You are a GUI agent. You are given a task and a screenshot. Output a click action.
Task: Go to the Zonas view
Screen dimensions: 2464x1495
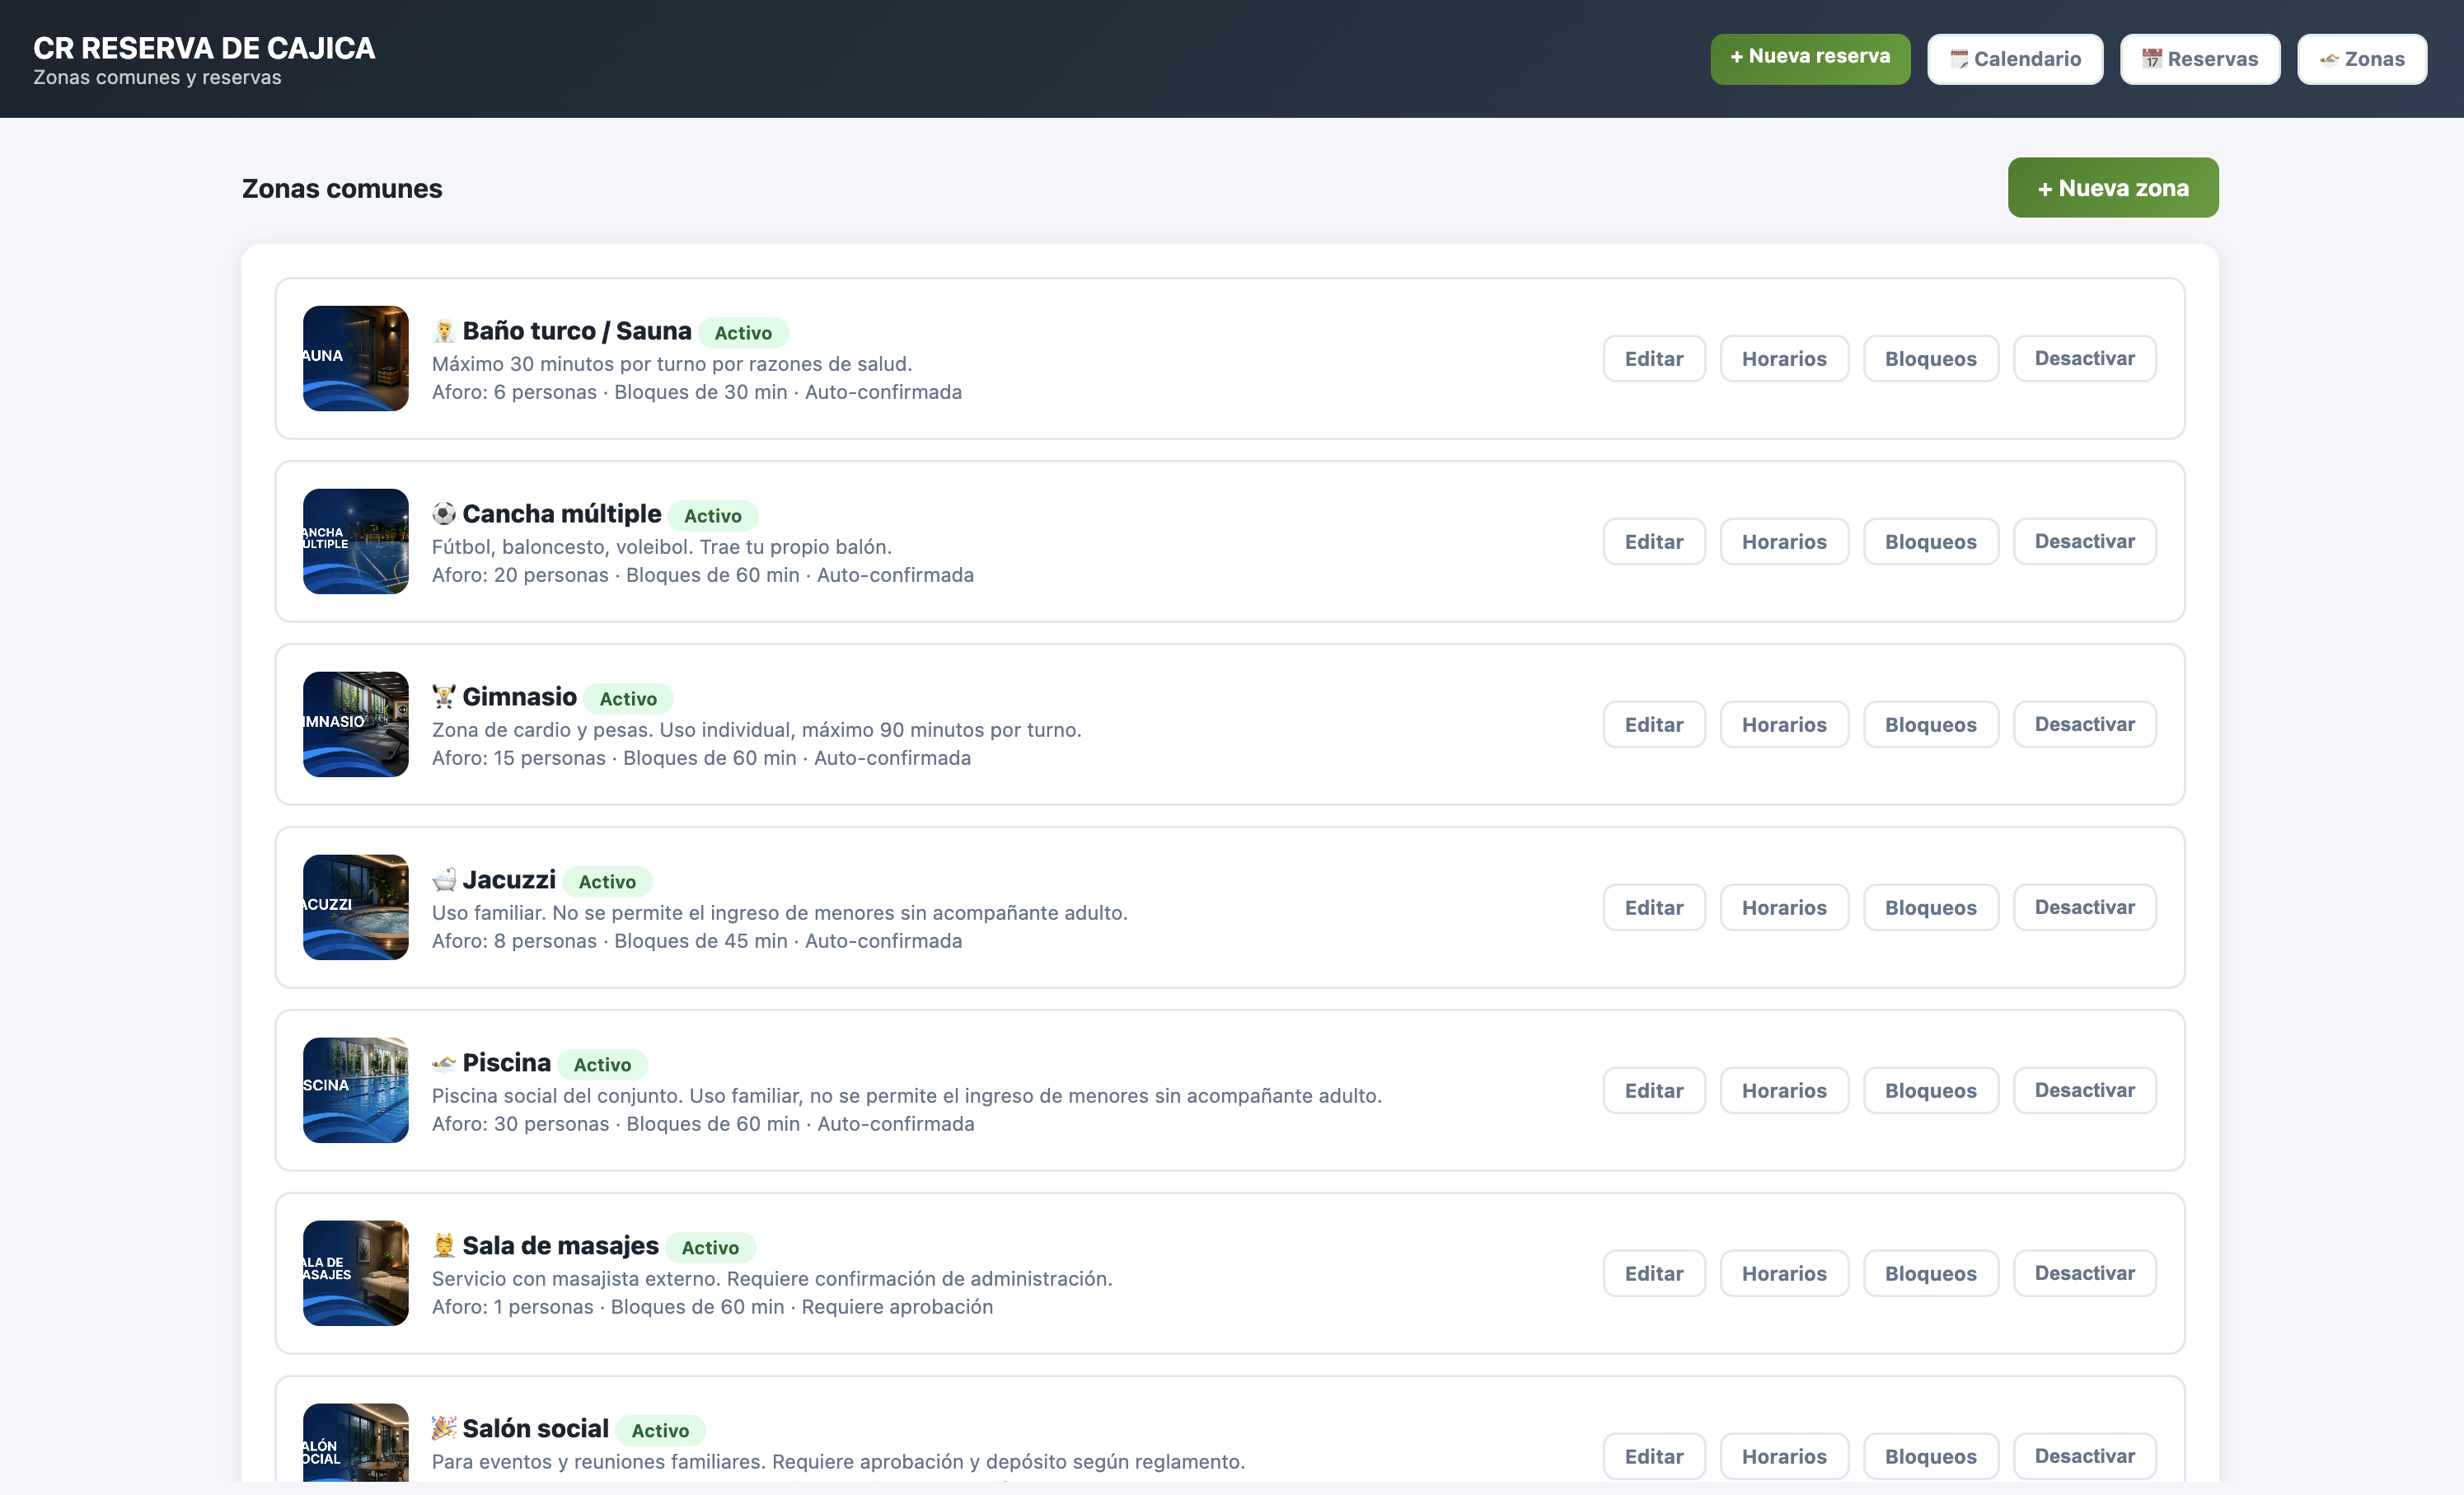tap(2362, 59)
